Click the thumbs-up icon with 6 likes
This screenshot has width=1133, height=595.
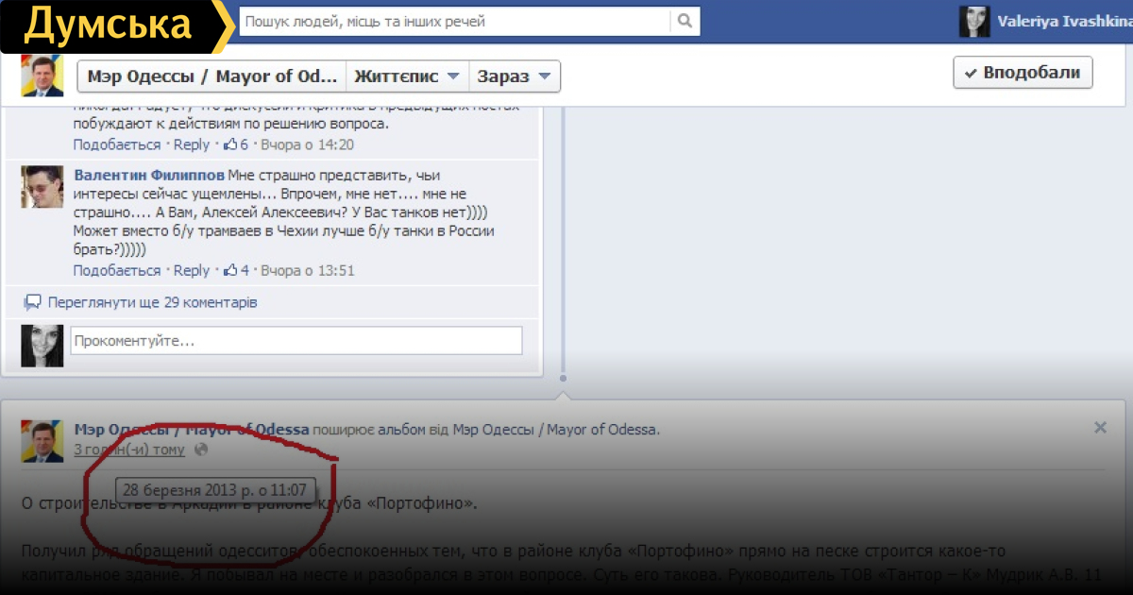point(229,144)
